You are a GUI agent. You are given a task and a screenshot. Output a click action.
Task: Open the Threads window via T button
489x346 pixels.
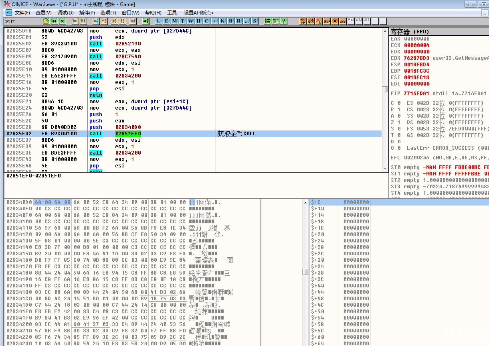point(183,21)
